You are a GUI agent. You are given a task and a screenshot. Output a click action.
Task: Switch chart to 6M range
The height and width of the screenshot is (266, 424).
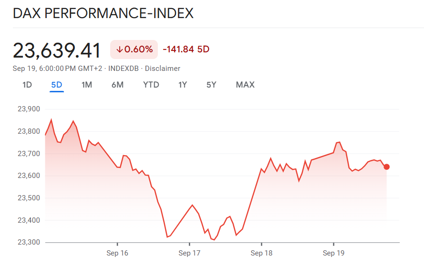tap(117, 85)
